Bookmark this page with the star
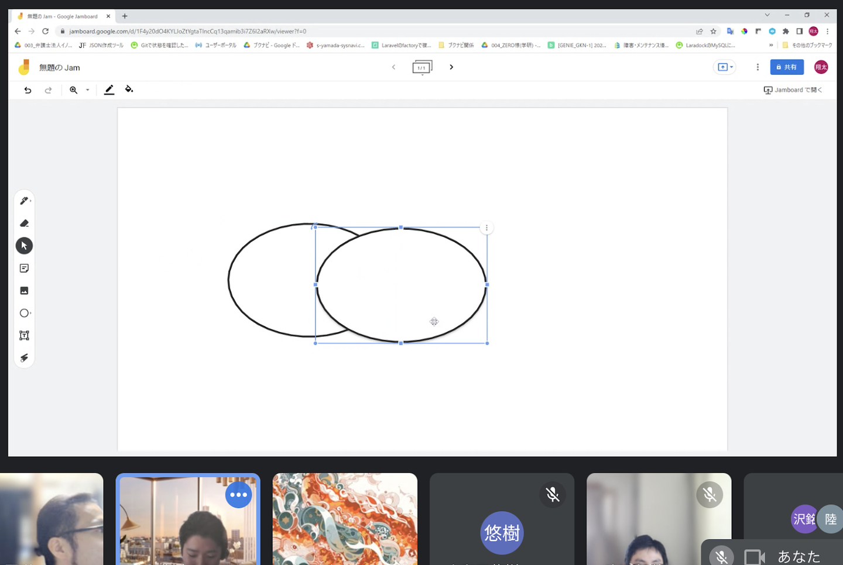 pos(713,32)
